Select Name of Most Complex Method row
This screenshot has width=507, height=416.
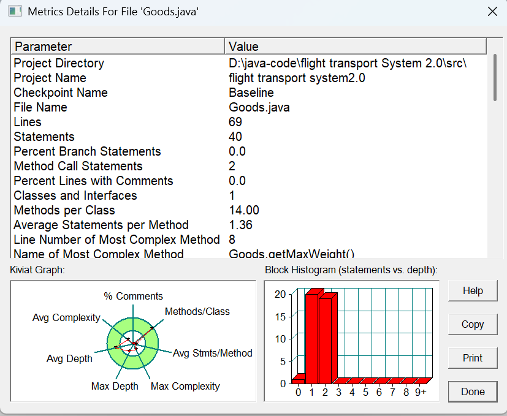click(98, 254)
